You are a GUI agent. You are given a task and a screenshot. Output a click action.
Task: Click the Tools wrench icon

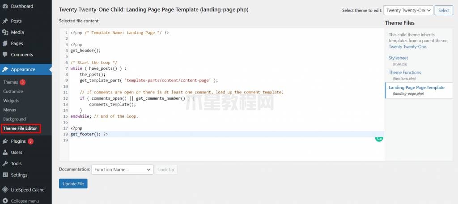pos(5,163)
